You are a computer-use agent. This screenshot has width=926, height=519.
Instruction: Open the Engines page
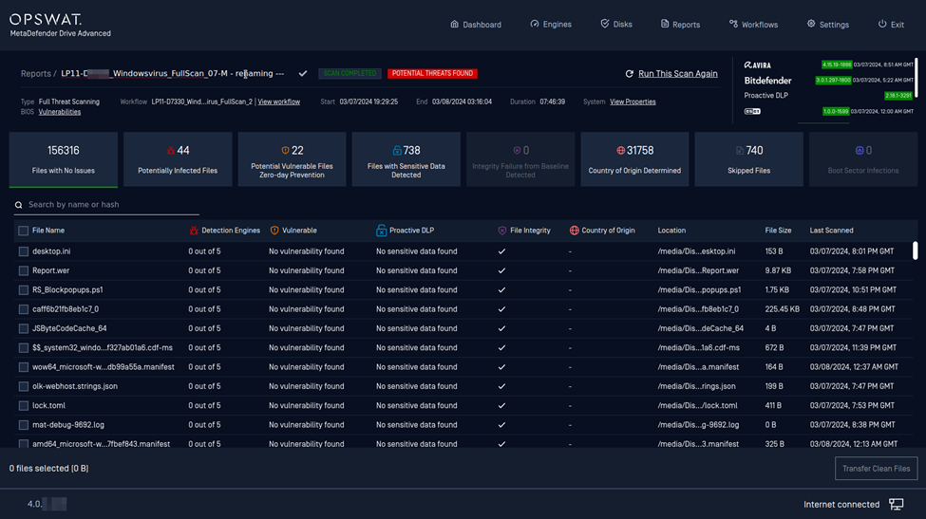551,24
